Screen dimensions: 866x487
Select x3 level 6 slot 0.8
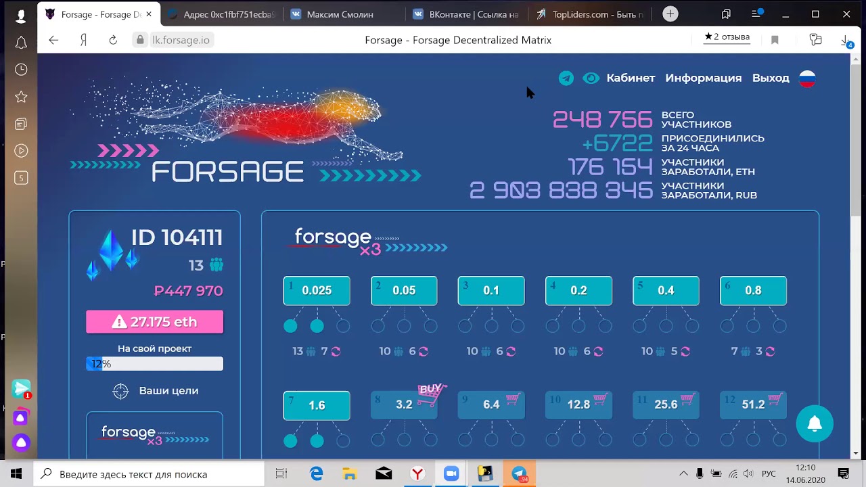pyautogui.click(x=753, y=291)
